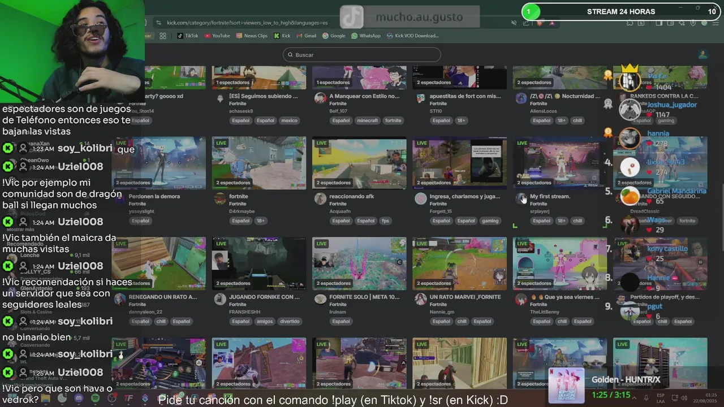This screenshot has height=407, width=724.
Task: Click the D4rkmaybe channel avatar
Action: [220, 198]
